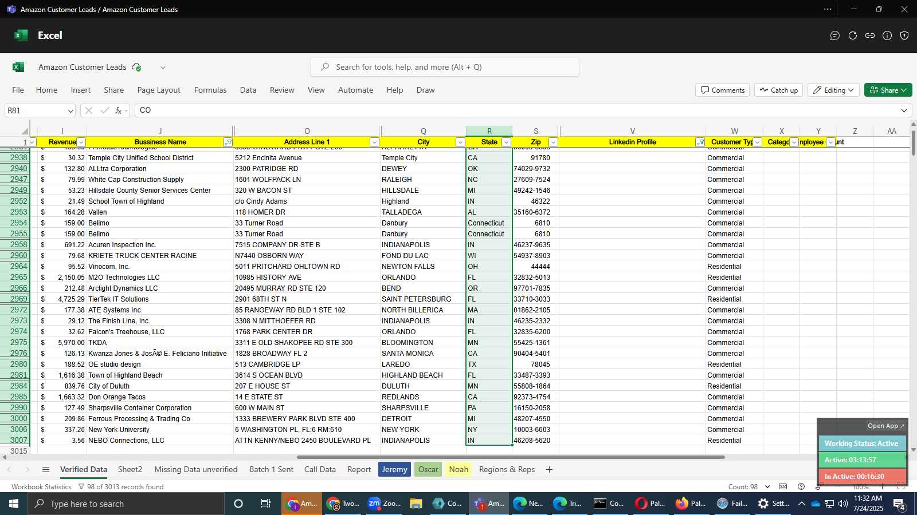The image size is (917, 515).
Task: Click the Catch up button
Action: click(779, 90)
